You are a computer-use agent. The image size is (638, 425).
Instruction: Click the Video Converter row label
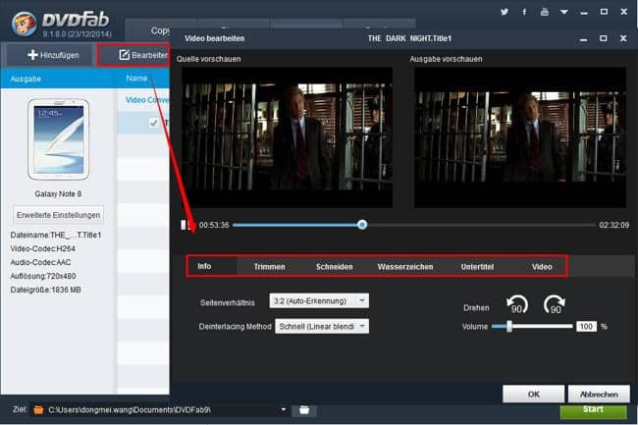pos(147,100)
